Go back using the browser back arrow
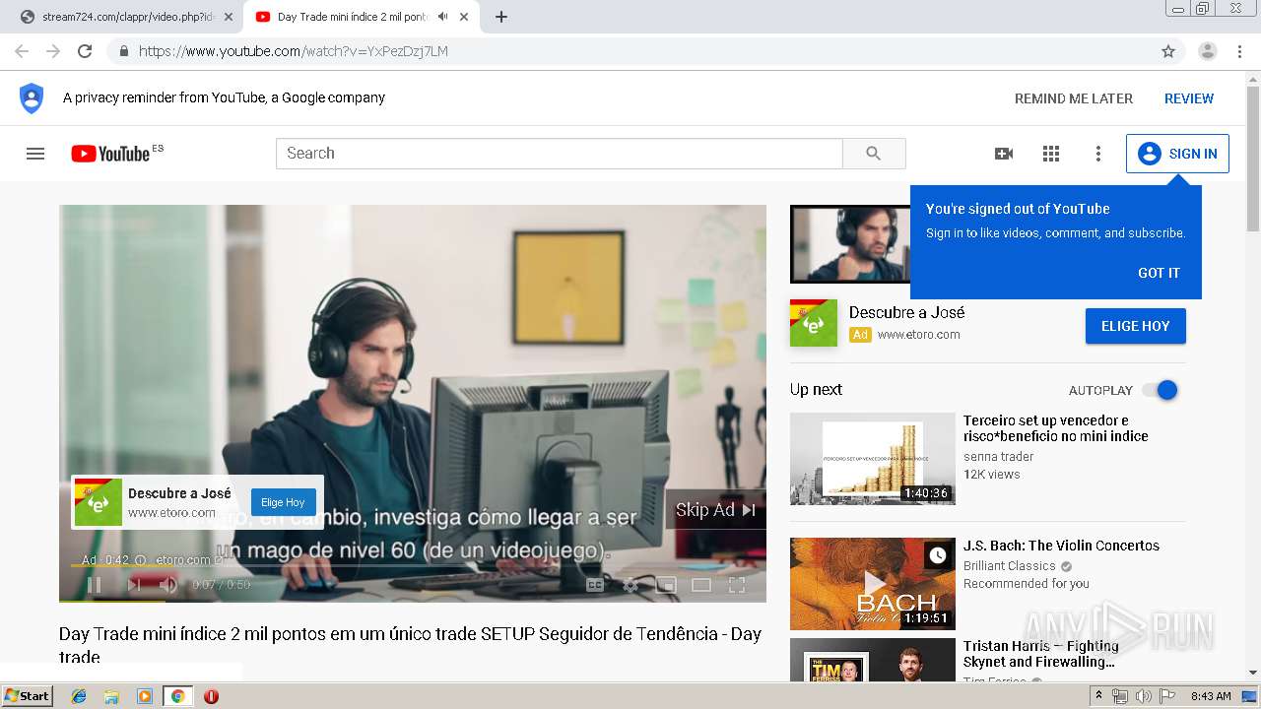 pos(22,51)
